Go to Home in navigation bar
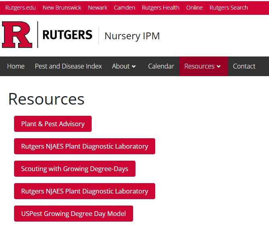 click(x=16, y=67)
